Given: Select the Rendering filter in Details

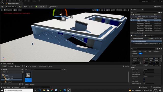Looking at the screenshot, I should pos(156,51).
